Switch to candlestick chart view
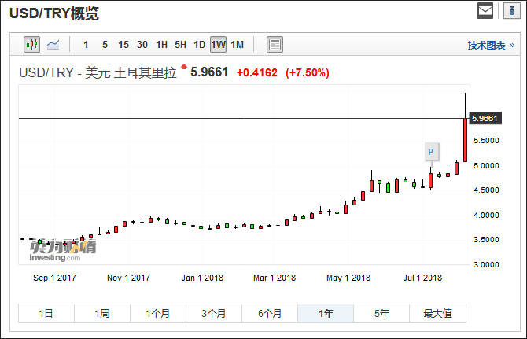 [32, 44]
